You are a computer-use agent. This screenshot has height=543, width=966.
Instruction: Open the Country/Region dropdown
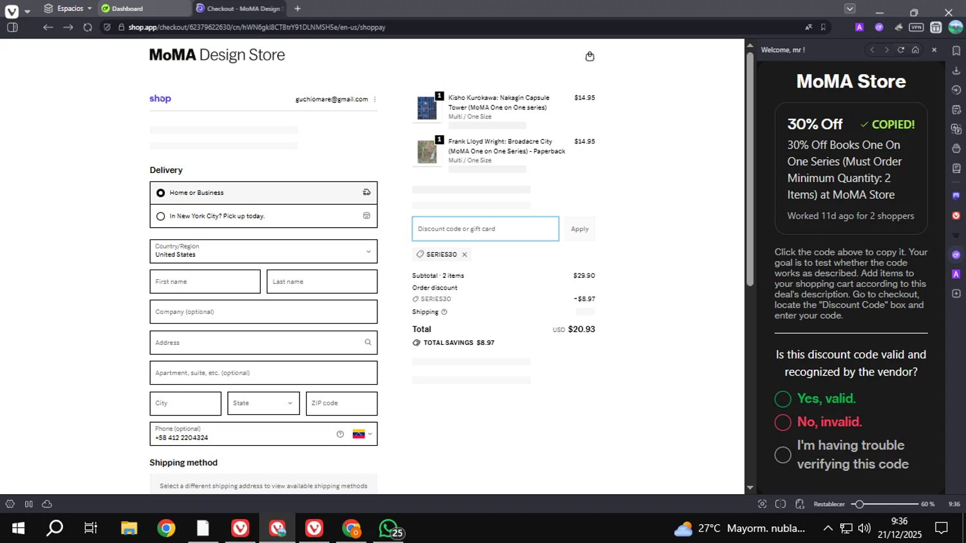263,251
